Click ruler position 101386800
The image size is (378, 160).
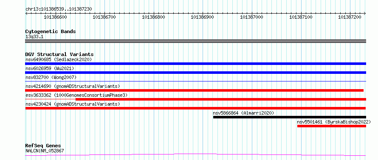(x=153, y=17)
